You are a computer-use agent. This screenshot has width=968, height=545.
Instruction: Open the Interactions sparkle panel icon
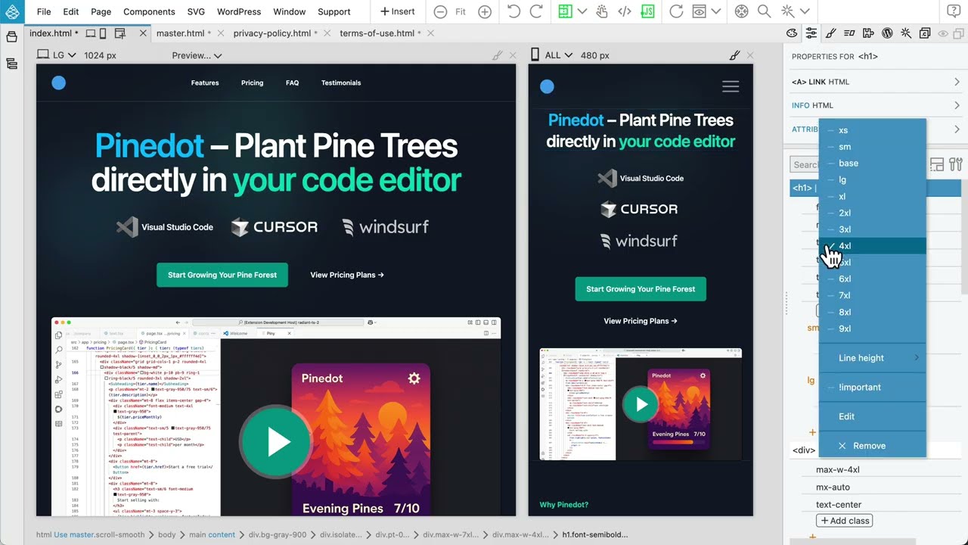click(905, 33)
